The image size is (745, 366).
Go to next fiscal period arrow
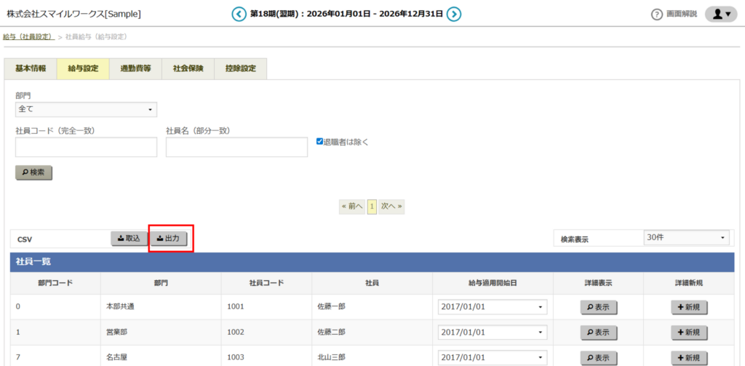coord(453,14)
